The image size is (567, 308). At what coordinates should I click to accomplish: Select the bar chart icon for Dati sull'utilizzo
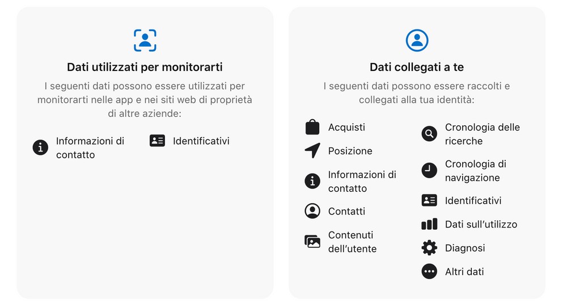pyautogui.click(x=429, y=224)
